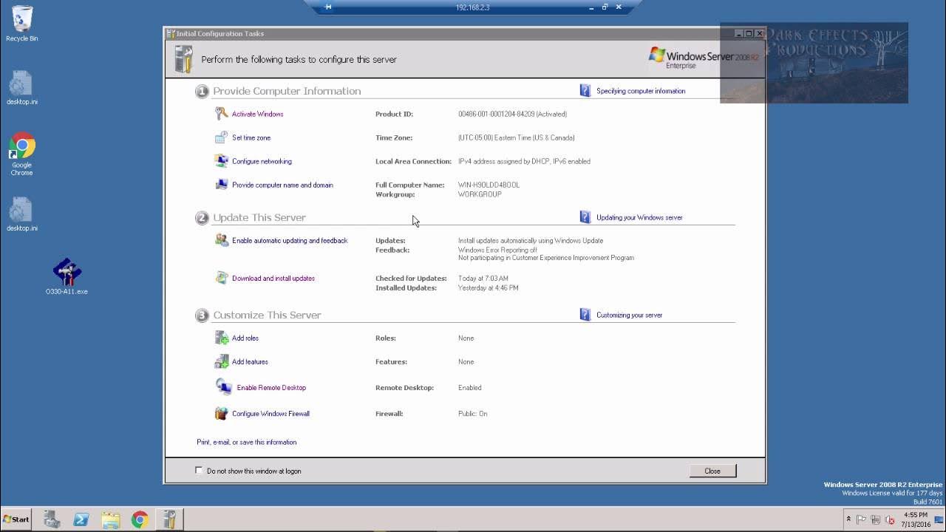This screenshot has height=532, width=946.
Task: Open Print, e-mail, or save this information
Action: [246, 442]
